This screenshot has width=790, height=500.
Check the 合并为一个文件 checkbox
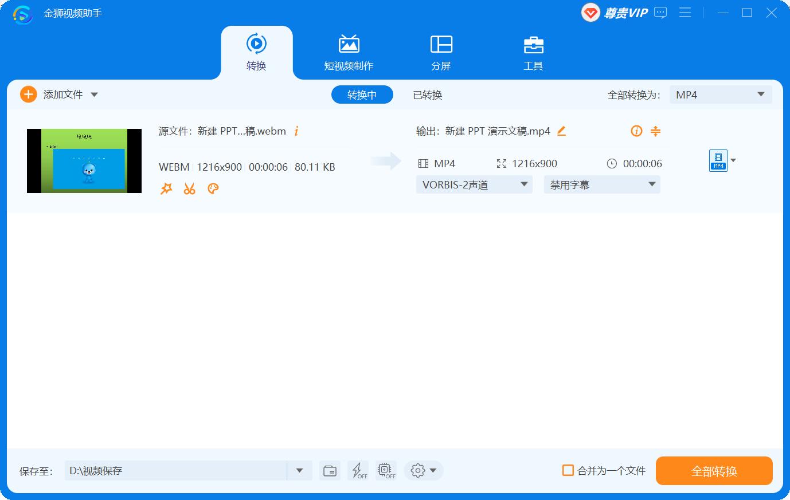coord(568,470)
